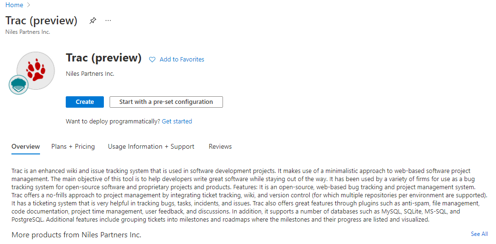
Task: Click Niles Partners Inc. under the large heading
Action: (90, 74)
